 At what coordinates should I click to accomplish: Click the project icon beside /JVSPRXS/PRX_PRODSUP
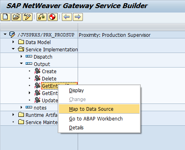point(12,35)
